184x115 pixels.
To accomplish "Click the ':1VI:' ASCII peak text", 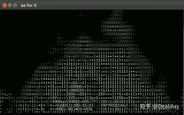I will (118, 12).
